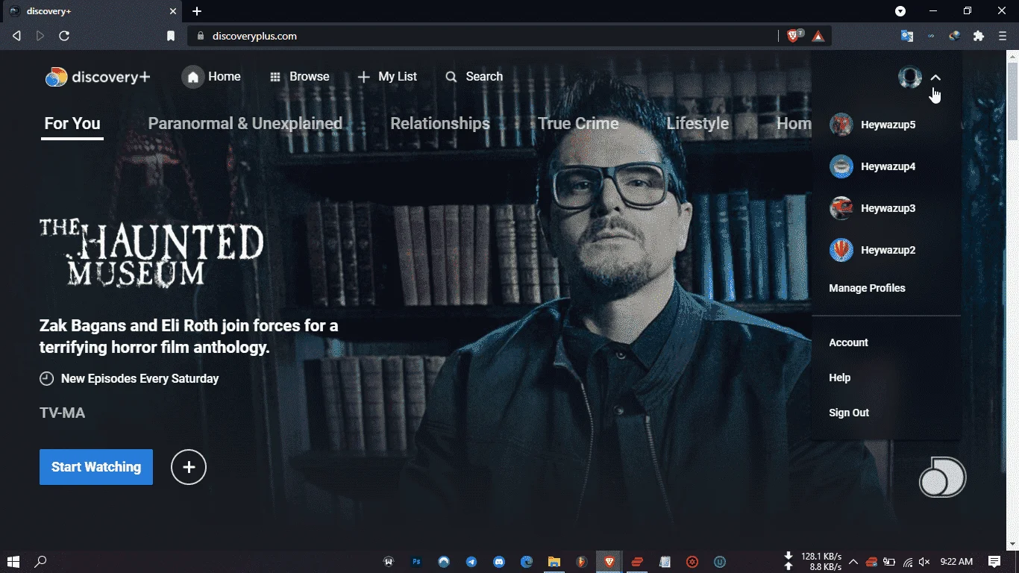Add The Haunted Museum to My List
The width and height of the screenshot is (1019, 573).
[x=189, y=467]
